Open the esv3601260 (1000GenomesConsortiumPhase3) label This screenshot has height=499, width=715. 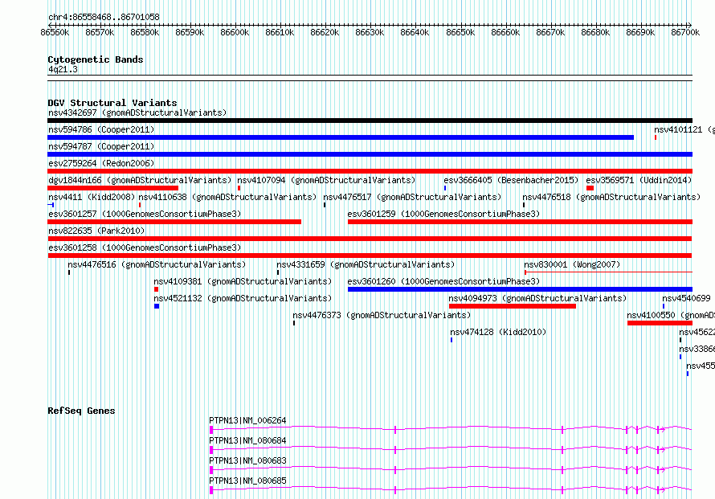(443, 281)
